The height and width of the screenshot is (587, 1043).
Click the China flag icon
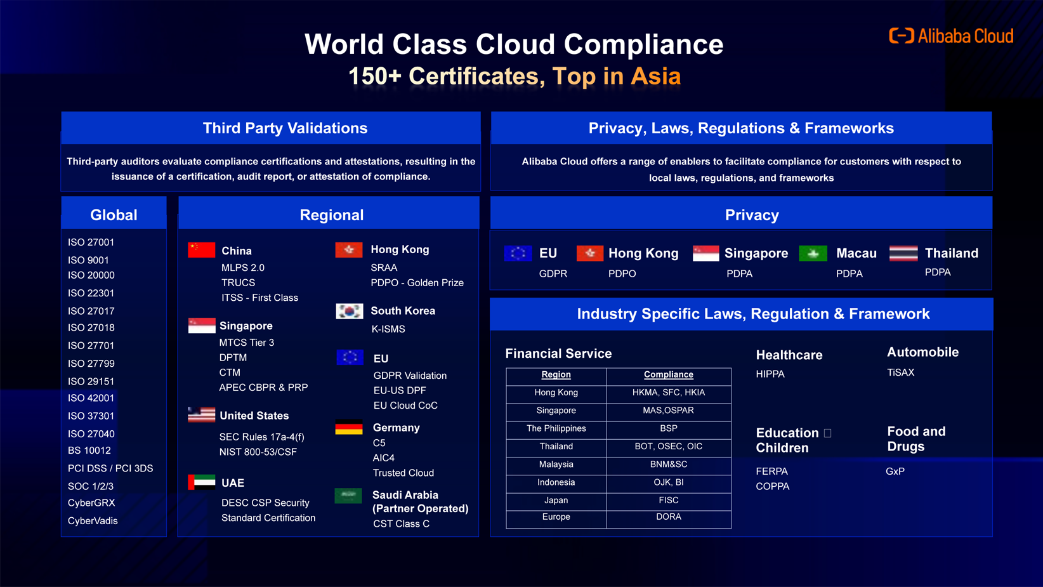[x=201, y=250]
